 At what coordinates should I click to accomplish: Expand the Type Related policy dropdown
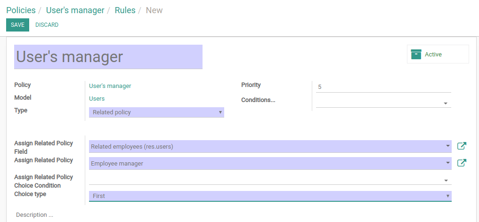click(x=156, y=112)
